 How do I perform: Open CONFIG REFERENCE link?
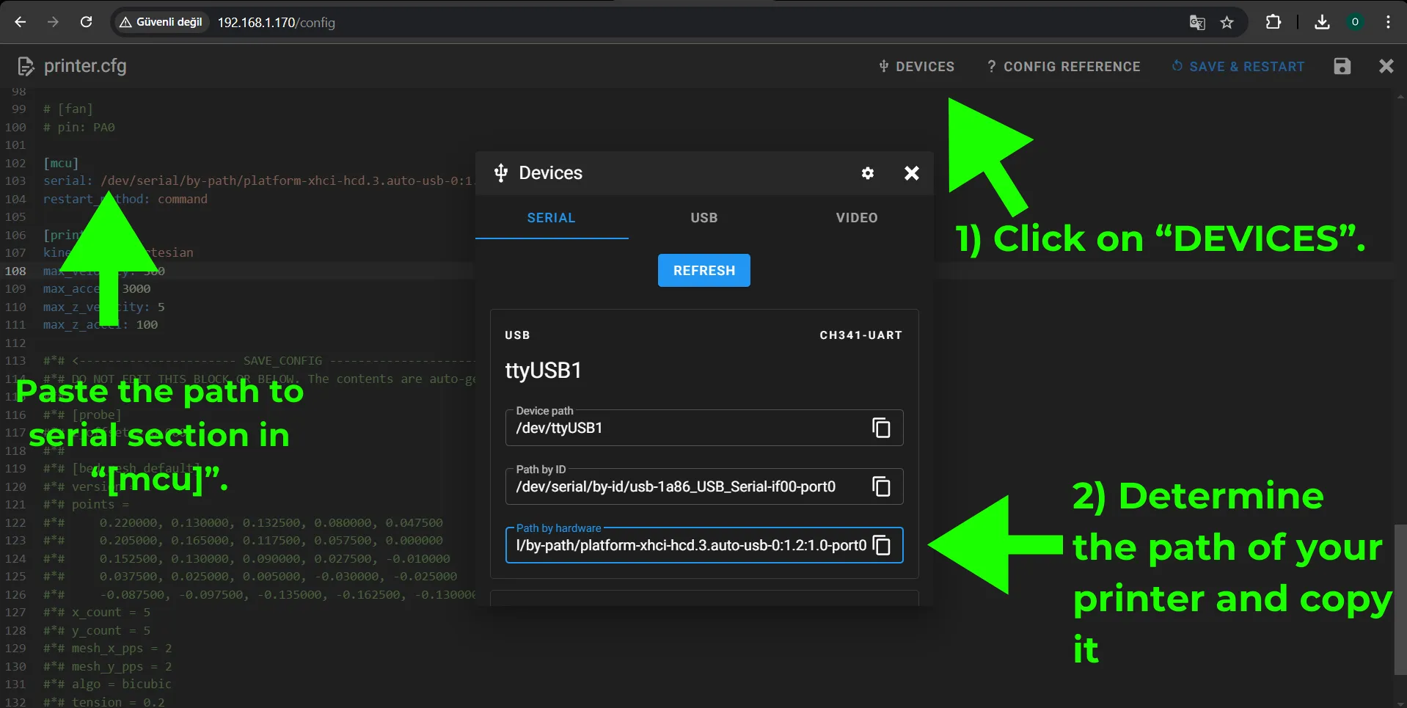click(1064, 66)
